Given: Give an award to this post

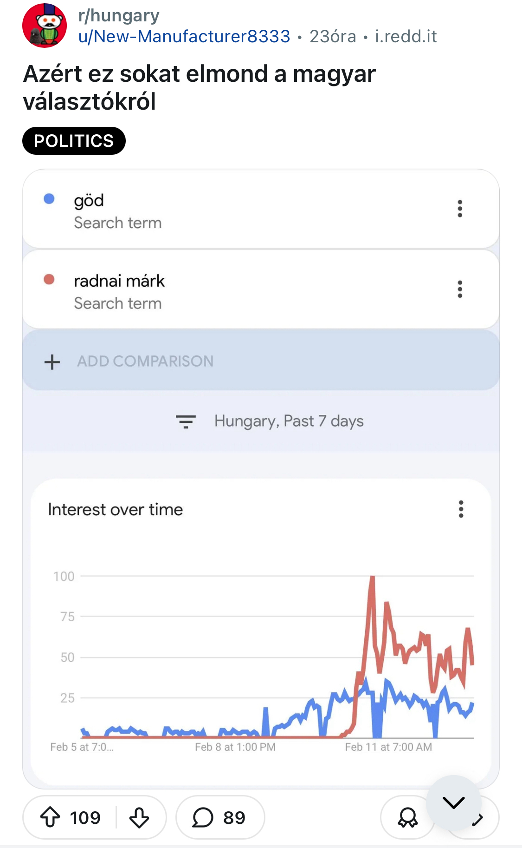Looking at the screenshot, I should [407, 817].
